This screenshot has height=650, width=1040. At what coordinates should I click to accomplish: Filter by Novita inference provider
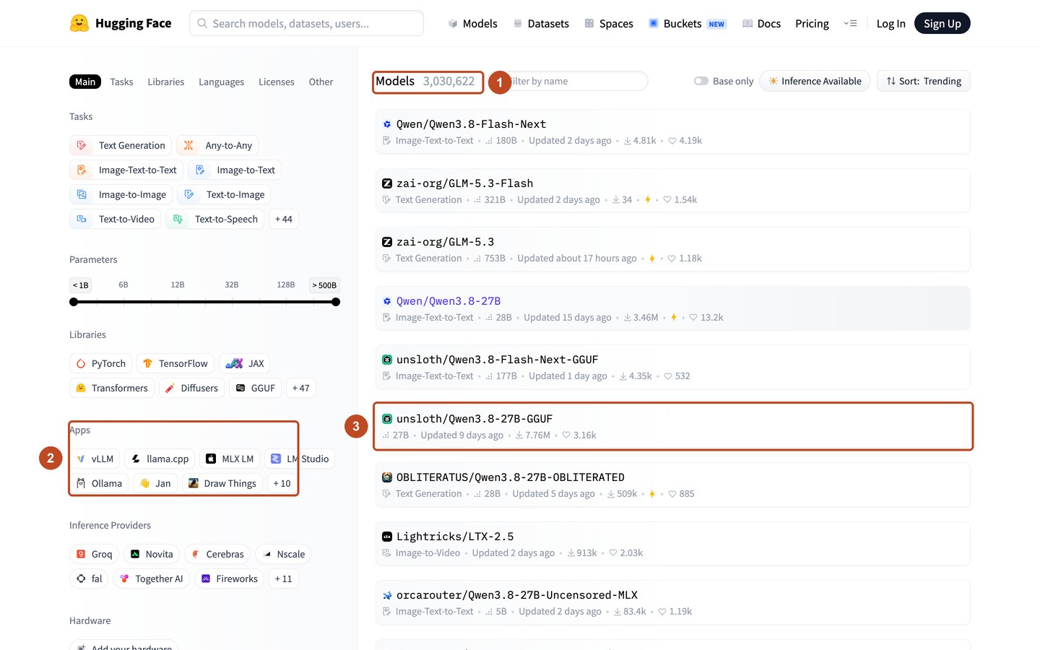pos(152,554)
